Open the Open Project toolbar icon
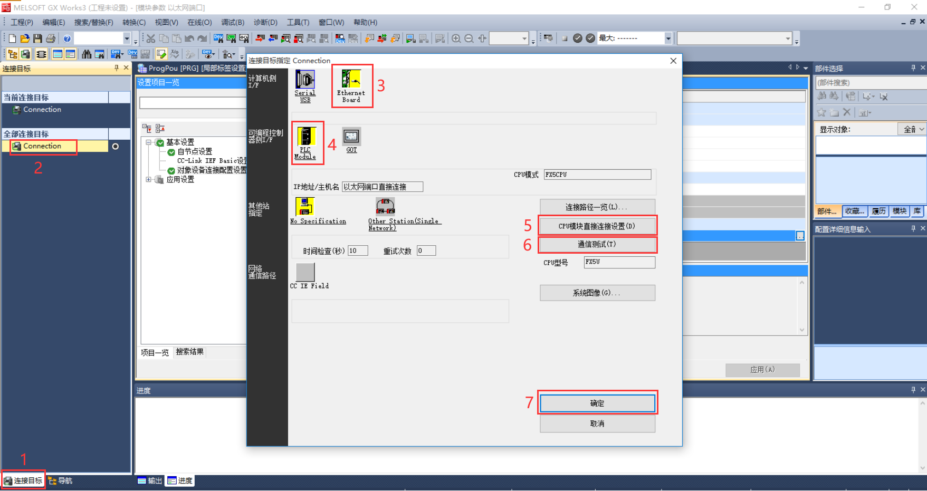Viewport: 927px width, 491px height. [24, 38]
